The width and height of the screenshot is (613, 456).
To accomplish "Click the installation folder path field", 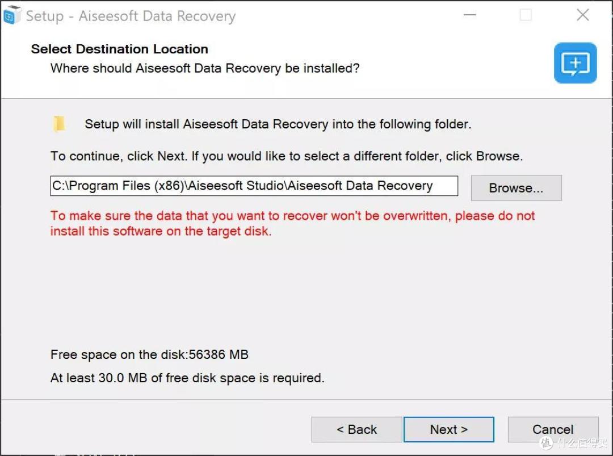I will pos(254,186).
